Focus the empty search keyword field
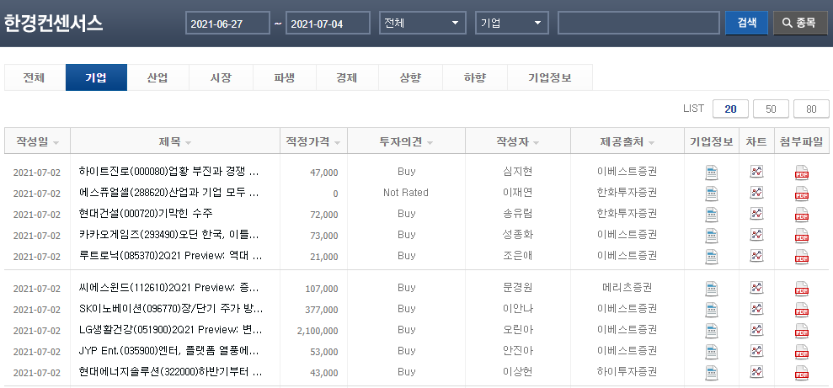This screenshot has width=833, height=388. click(639, 23)
